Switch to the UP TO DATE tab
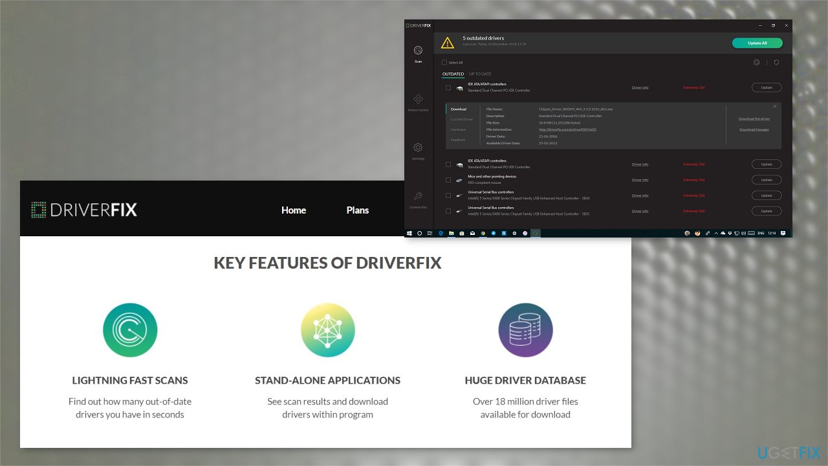828x466 pixels. pos(480,74)
